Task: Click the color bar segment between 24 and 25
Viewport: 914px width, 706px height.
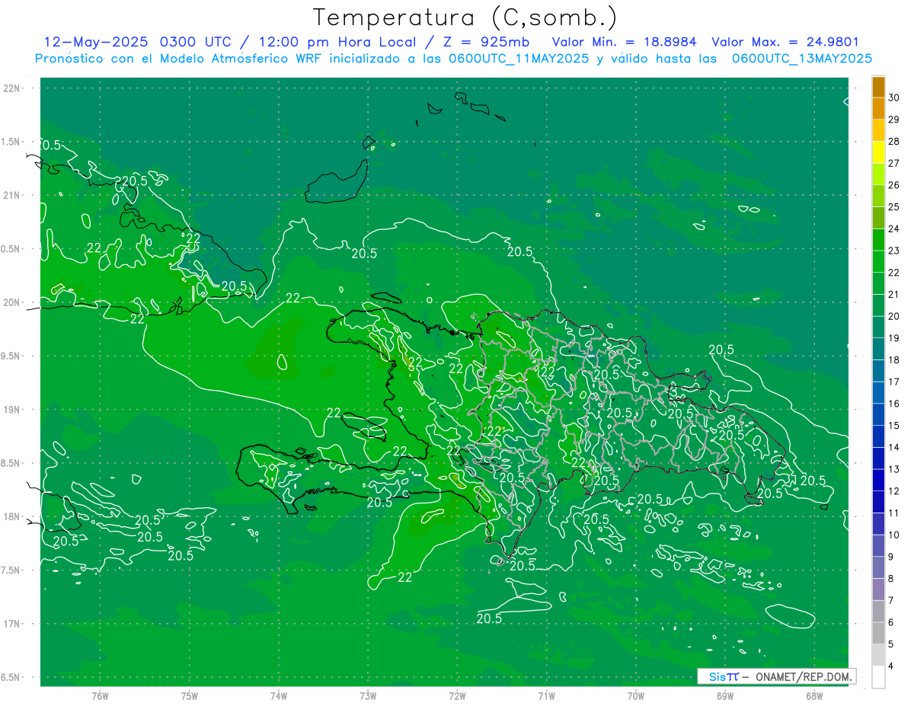Action: pos(878,218)
